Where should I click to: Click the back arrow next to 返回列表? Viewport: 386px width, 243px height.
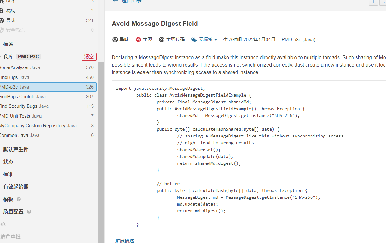115,1
